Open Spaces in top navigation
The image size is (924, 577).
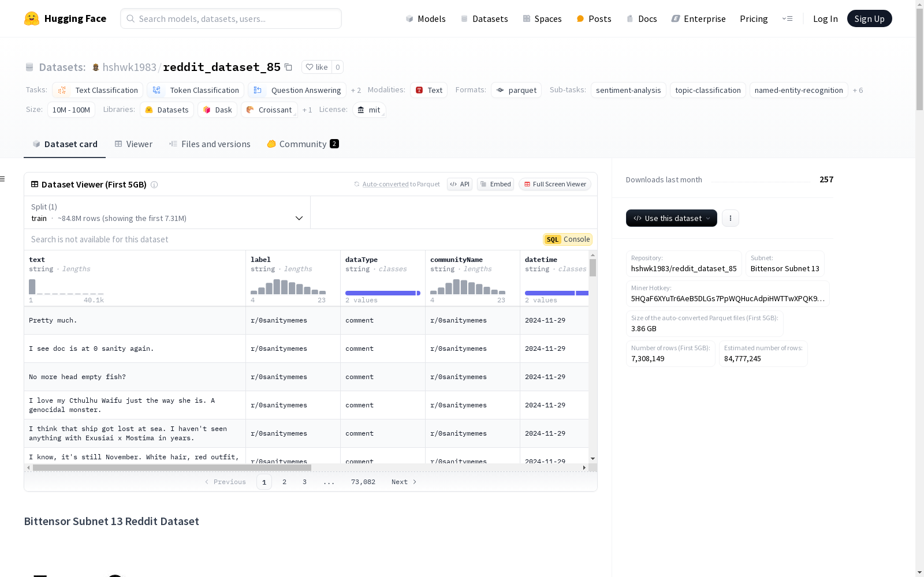pyautogui.click(x=542, y=18)
